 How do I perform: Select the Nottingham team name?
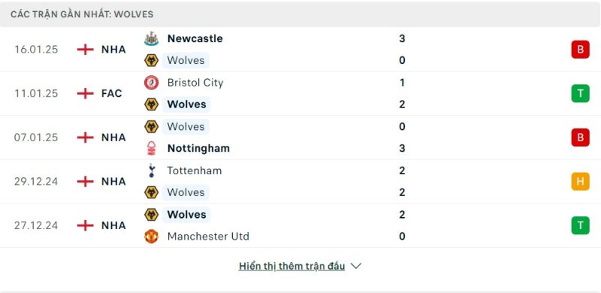click(x=198, y=149)
